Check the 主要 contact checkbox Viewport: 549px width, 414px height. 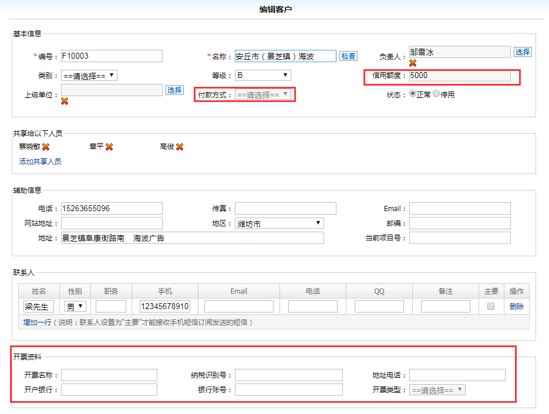[x=491, y=306]
